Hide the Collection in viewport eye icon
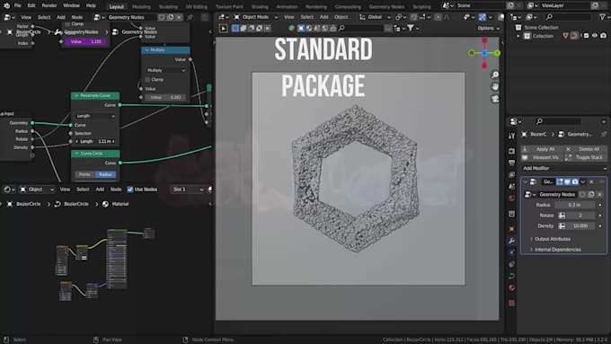This screenshot has height=344, width=611. click(595, 36)
